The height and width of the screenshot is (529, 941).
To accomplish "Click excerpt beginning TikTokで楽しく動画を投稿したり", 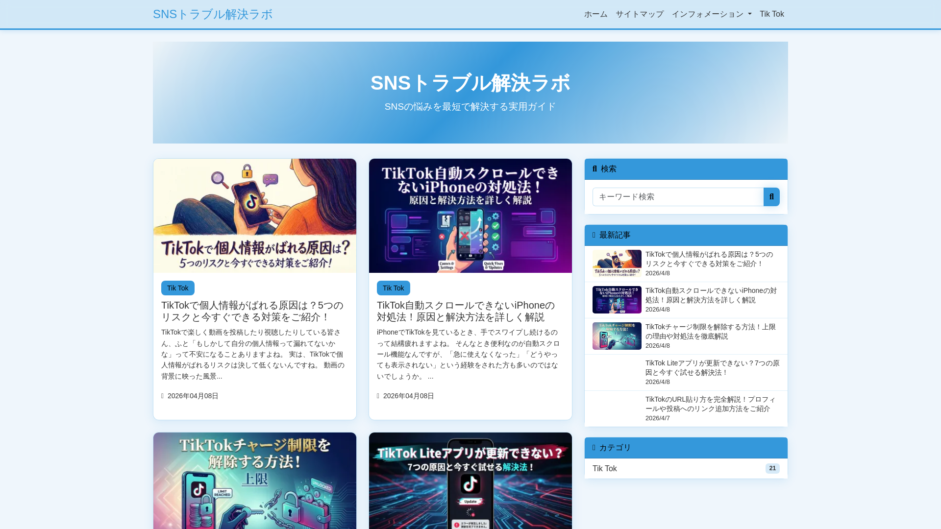I will coord(253,354).
